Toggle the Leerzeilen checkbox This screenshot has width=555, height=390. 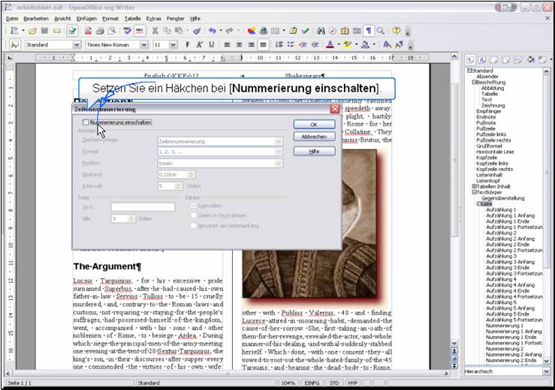click(x=193, y=205)
